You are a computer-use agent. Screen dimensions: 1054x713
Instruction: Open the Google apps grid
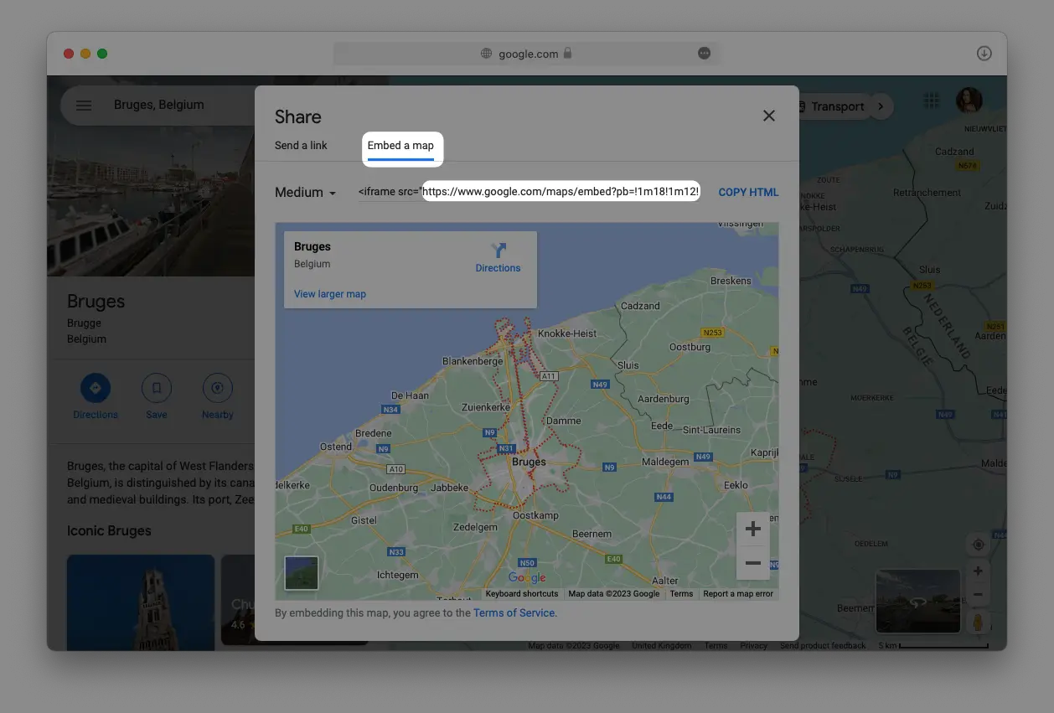[x=931, y=101]
